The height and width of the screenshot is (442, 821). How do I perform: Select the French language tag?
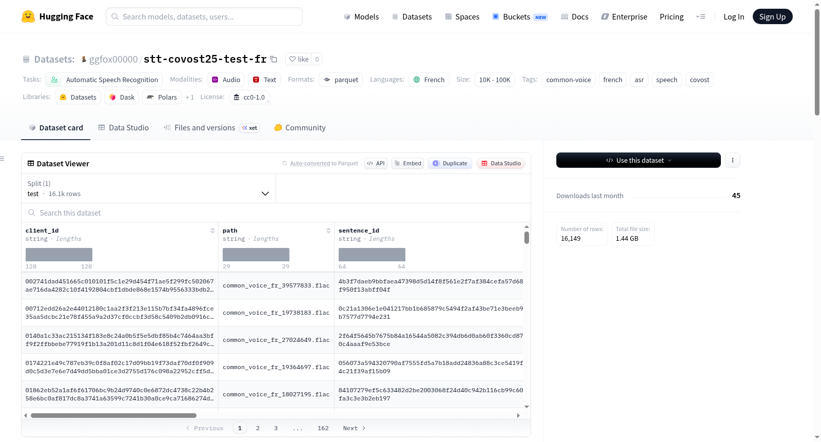click(429, 80)
